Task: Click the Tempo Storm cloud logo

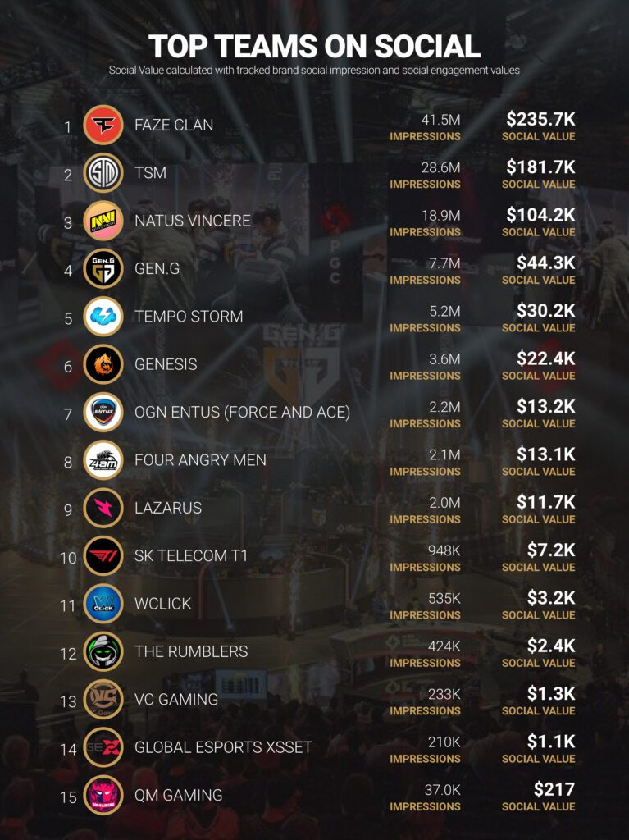Action: click(x=103, y=316)
